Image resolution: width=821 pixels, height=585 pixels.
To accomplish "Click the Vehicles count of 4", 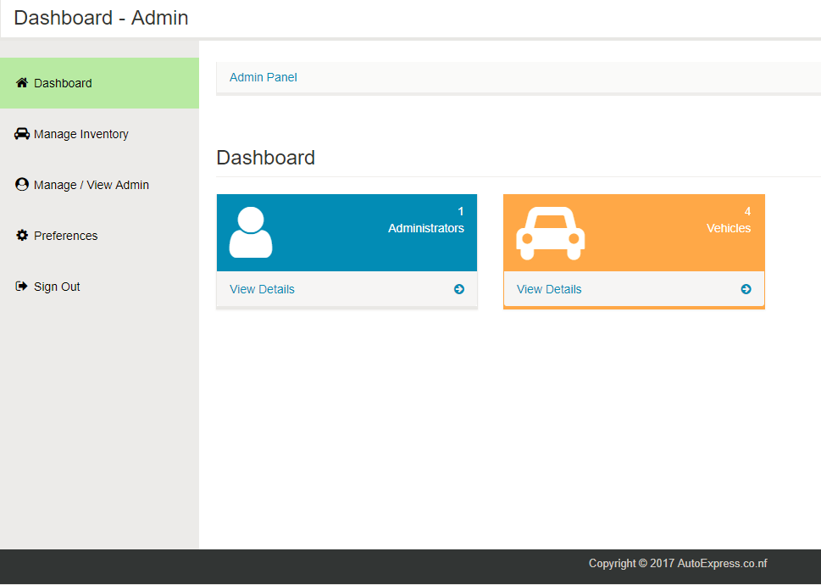I will coord(747,211).
